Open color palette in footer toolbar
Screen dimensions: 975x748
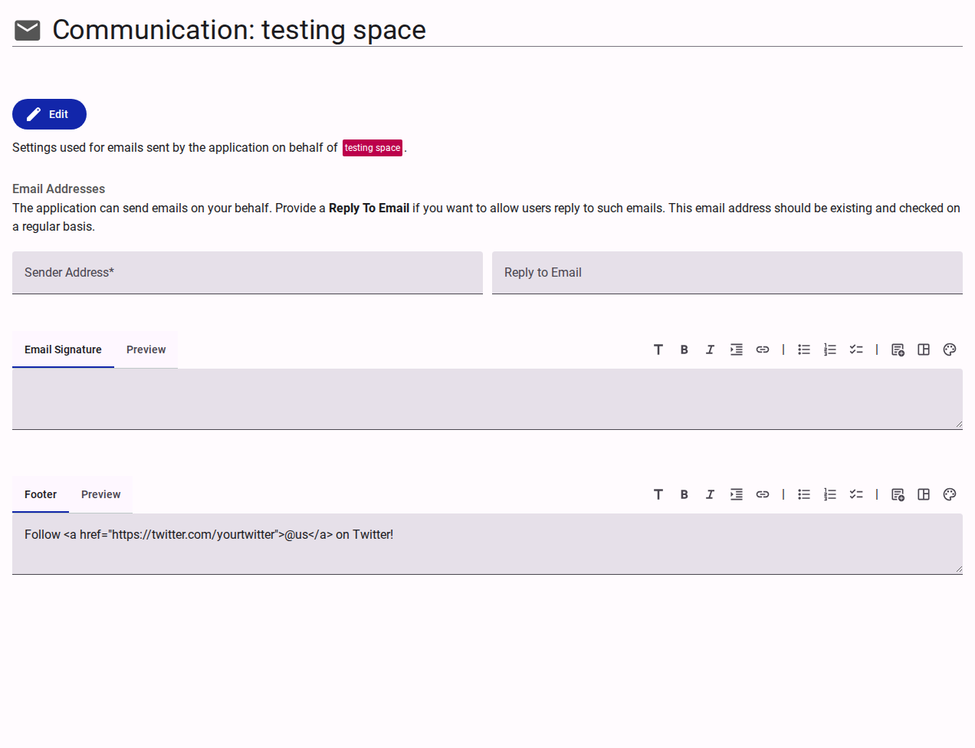950,494
